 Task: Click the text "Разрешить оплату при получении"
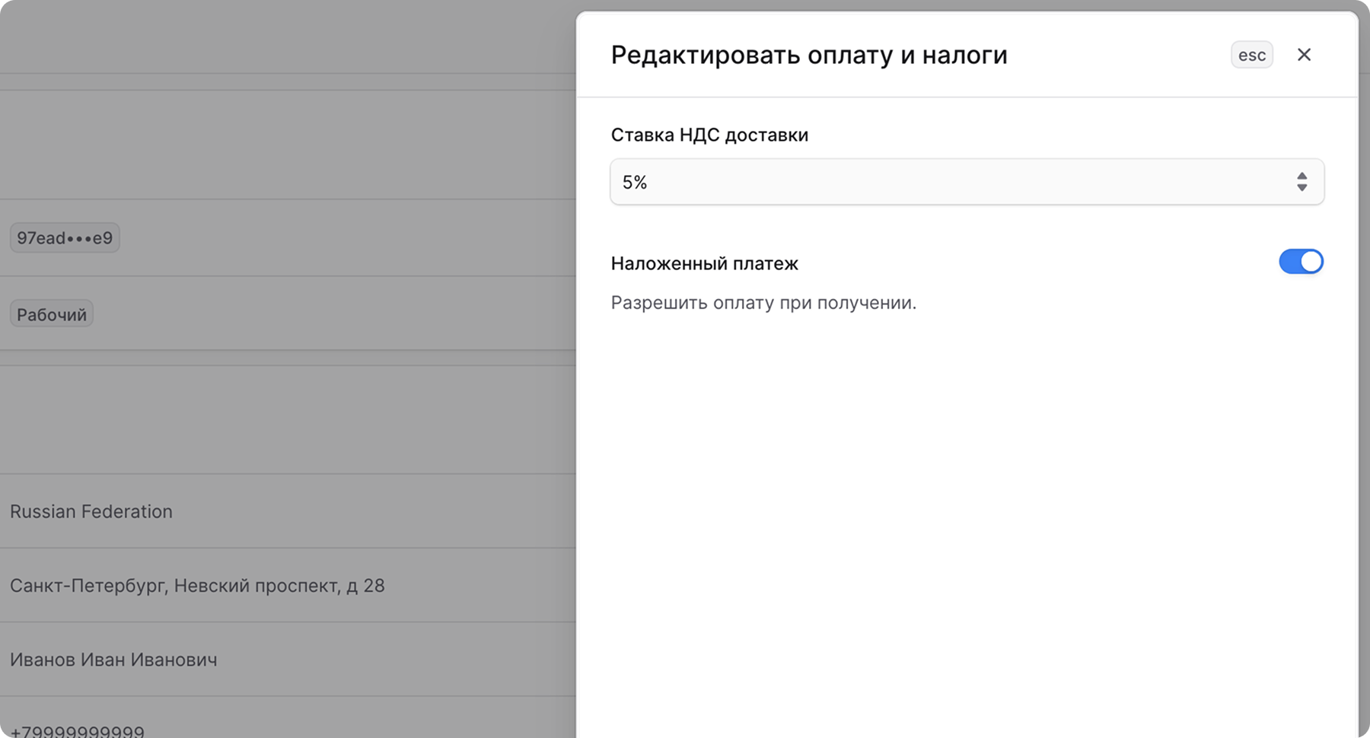[x=763, y=302]
